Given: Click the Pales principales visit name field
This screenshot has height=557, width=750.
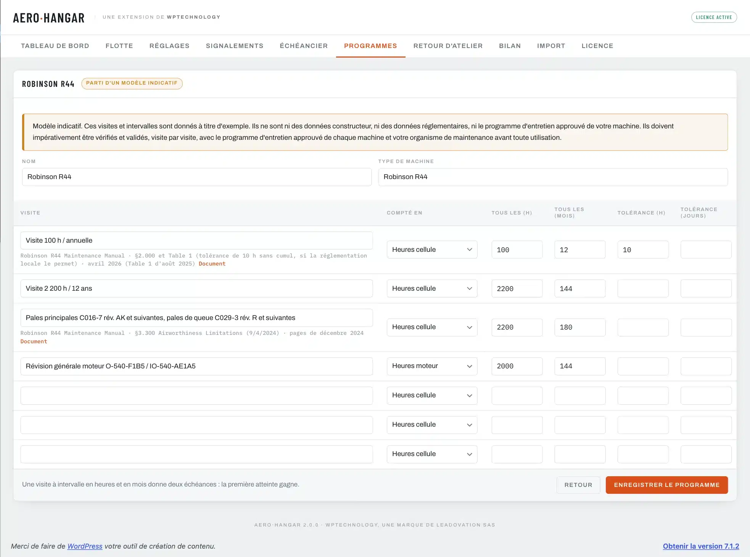Looking at the screenshot, I should point(196,318).
